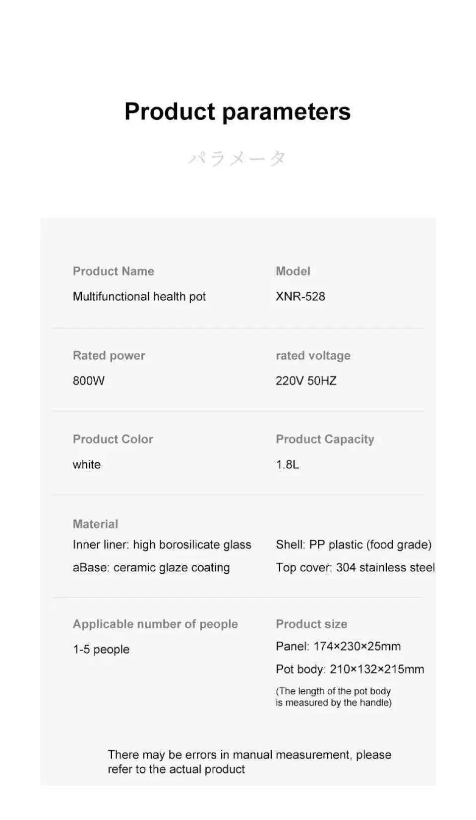This screenshot has width=476, height=820.
Task: Click Top cover 304 stainless steel text
Action: pos(355,567)
